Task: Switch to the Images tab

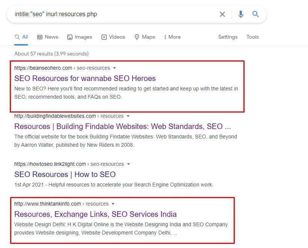Action: click(x=80, y=37)
